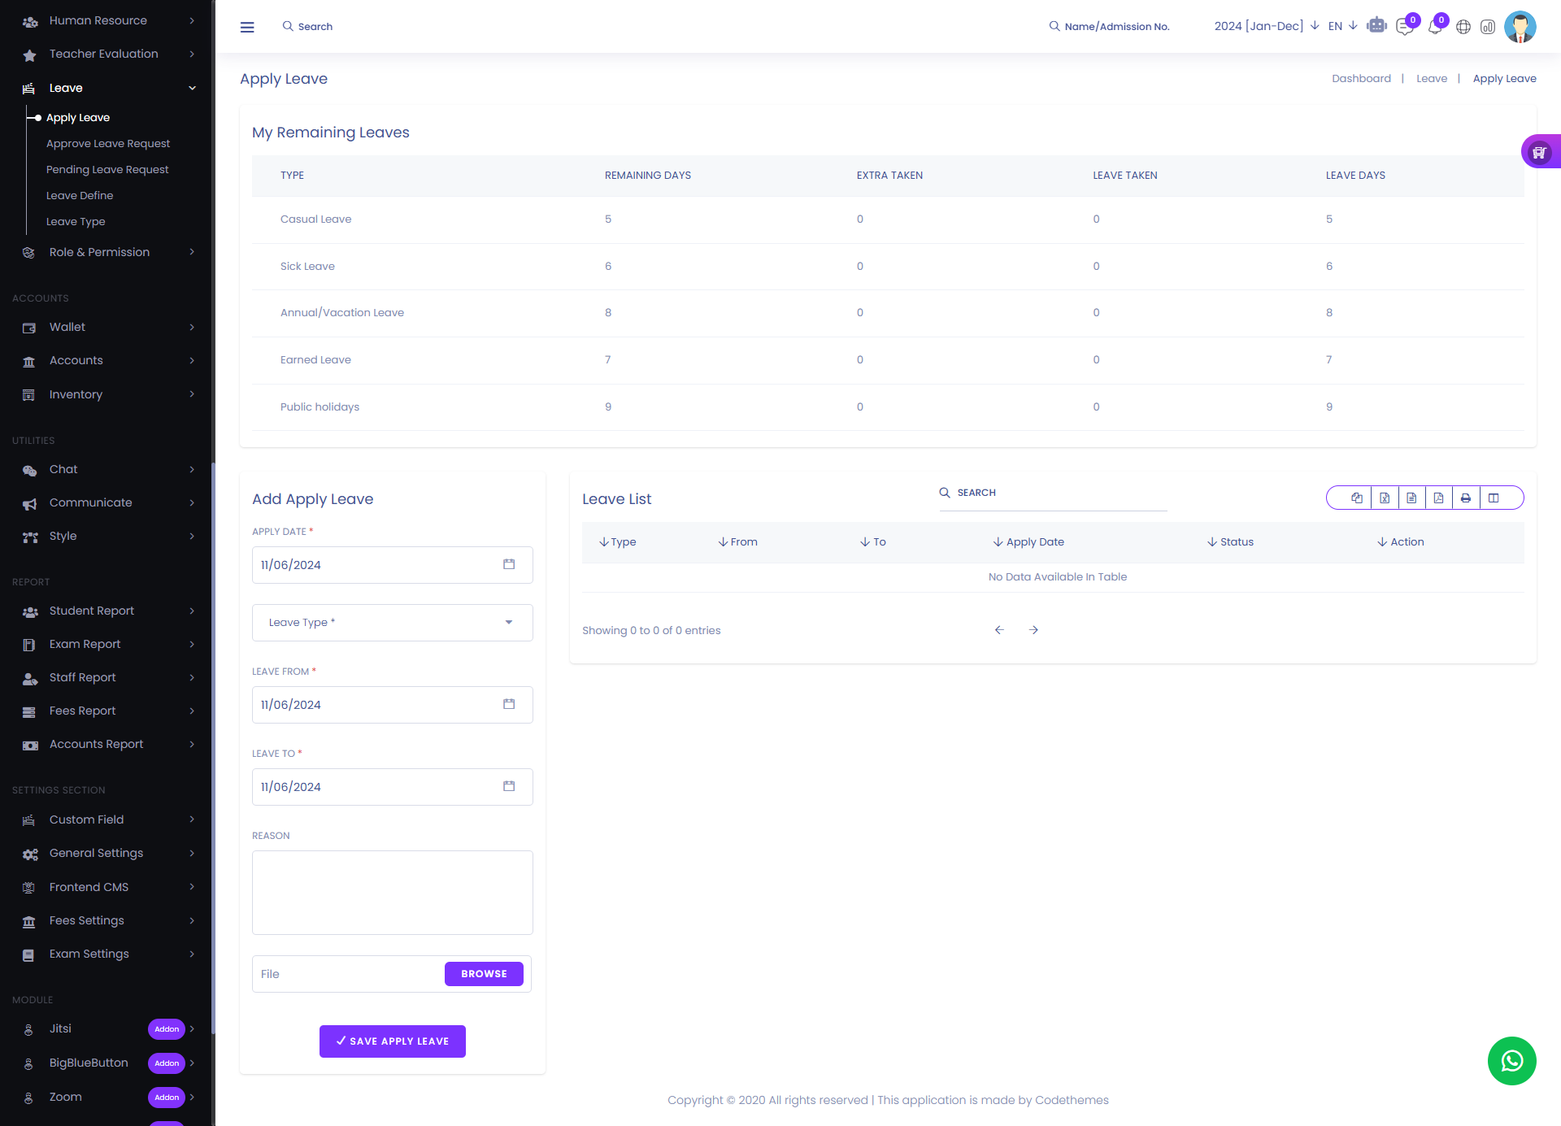Copy leave list table to clipboard
Image resolution: width=1561 pixels, height=1126 pixels.
pyautogui.click(x=1357, y=498)
